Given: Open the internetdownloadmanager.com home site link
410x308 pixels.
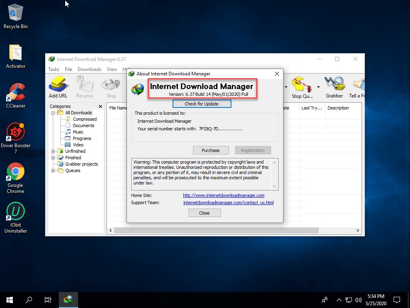Looking at the screenshot, I should point(223,195).
